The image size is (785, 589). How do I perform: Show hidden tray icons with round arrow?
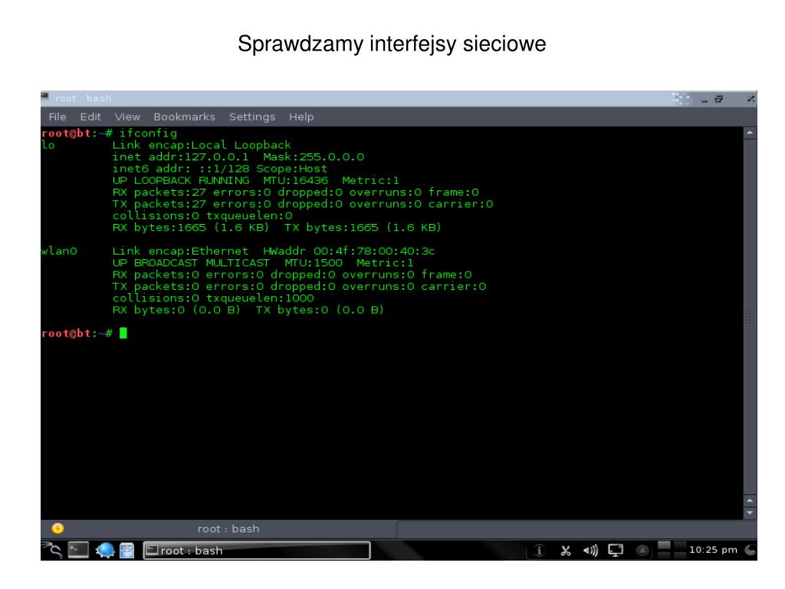pyautogui.click(x=642, y=551)
